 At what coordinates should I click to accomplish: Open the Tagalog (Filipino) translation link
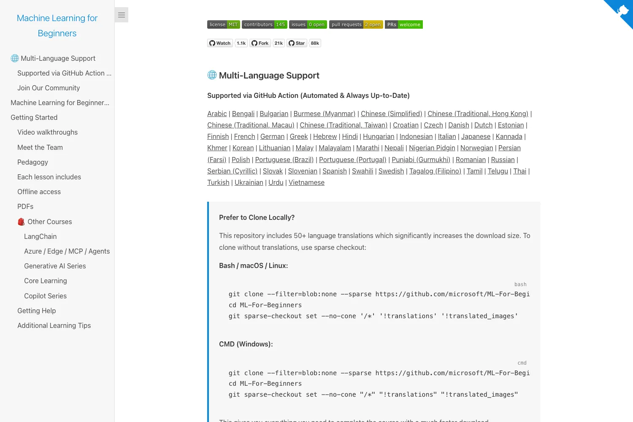(x=435, y=171)
